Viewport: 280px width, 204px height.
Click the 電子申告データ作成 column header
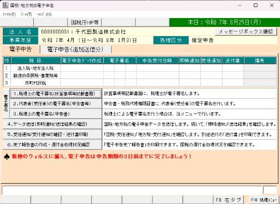[82, 60]
